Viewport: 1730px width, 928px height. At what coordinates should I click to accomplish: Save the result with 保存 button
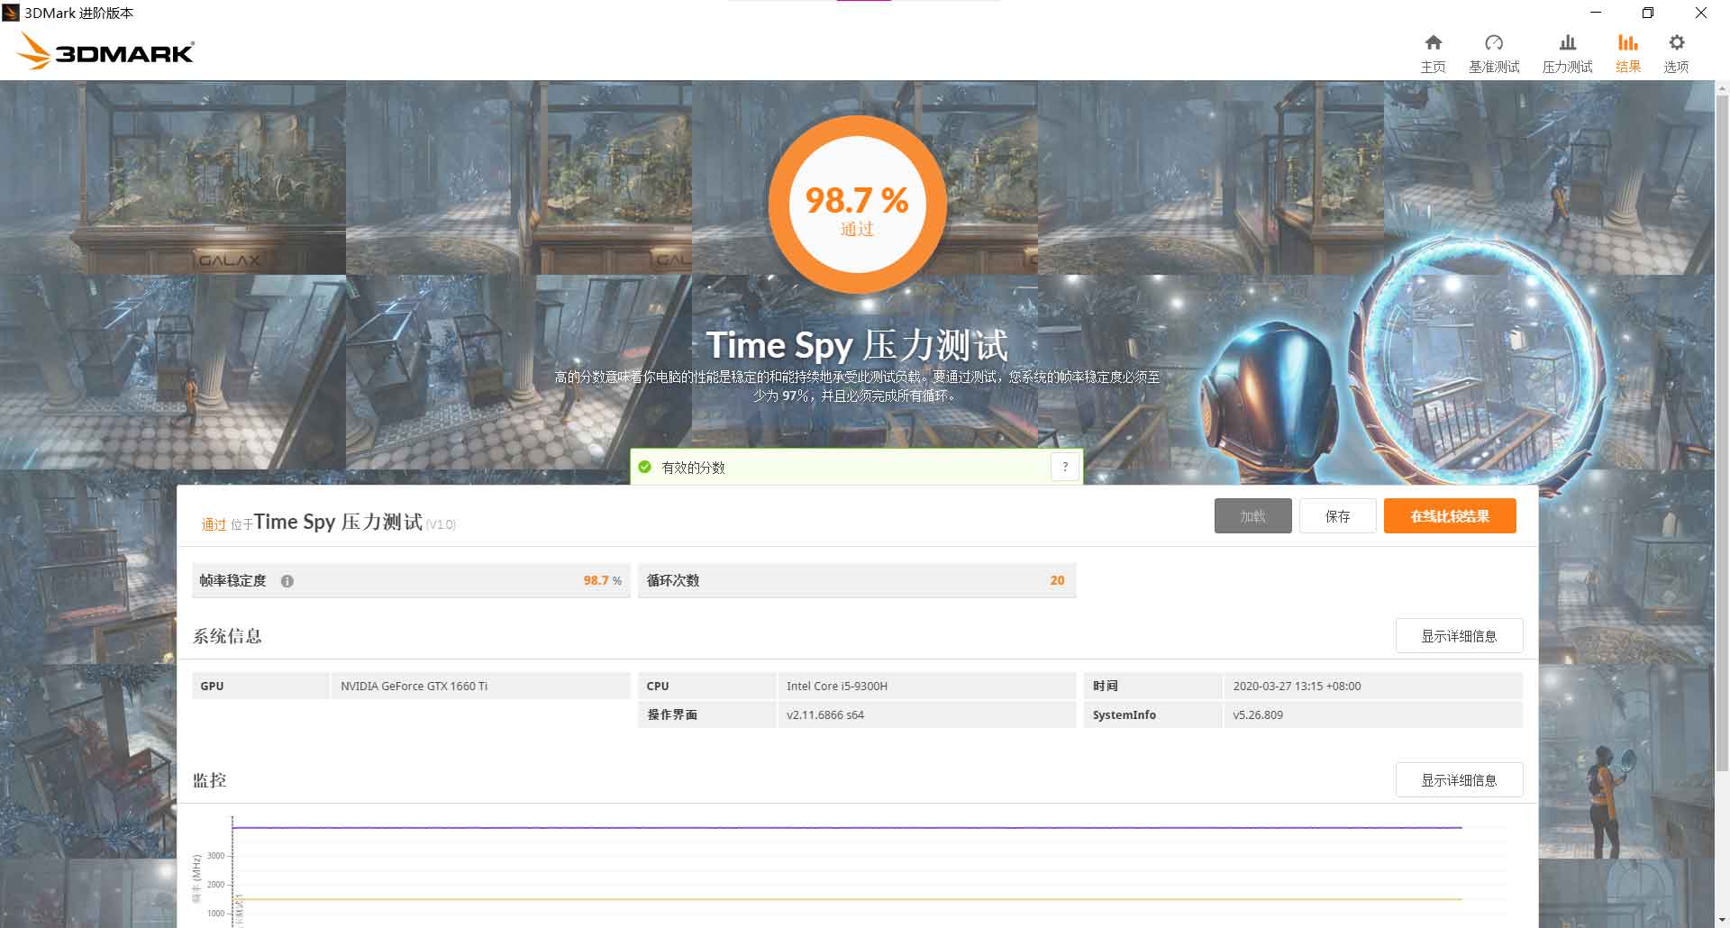(1337, 516)
